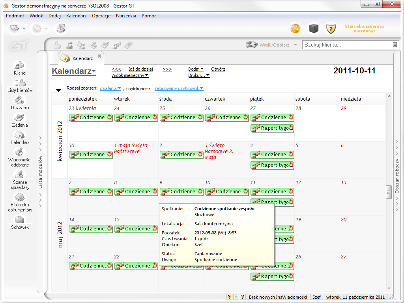The width and height of the screenshot is (404, 303).
Task: Open the Zadania module icon
Action: click(20, 118)
